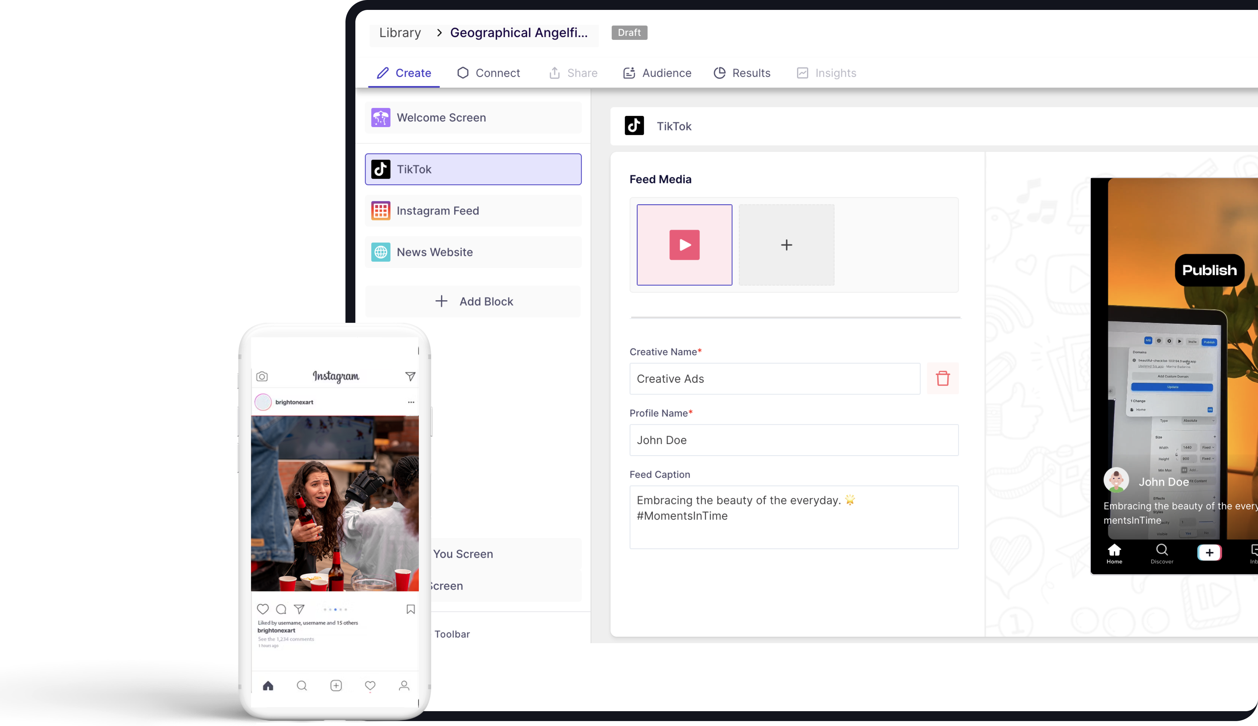This screenshot has width=1258, height=726.
Task: Click the breadcrumb chevron after Library
Action: coord(439,32)
